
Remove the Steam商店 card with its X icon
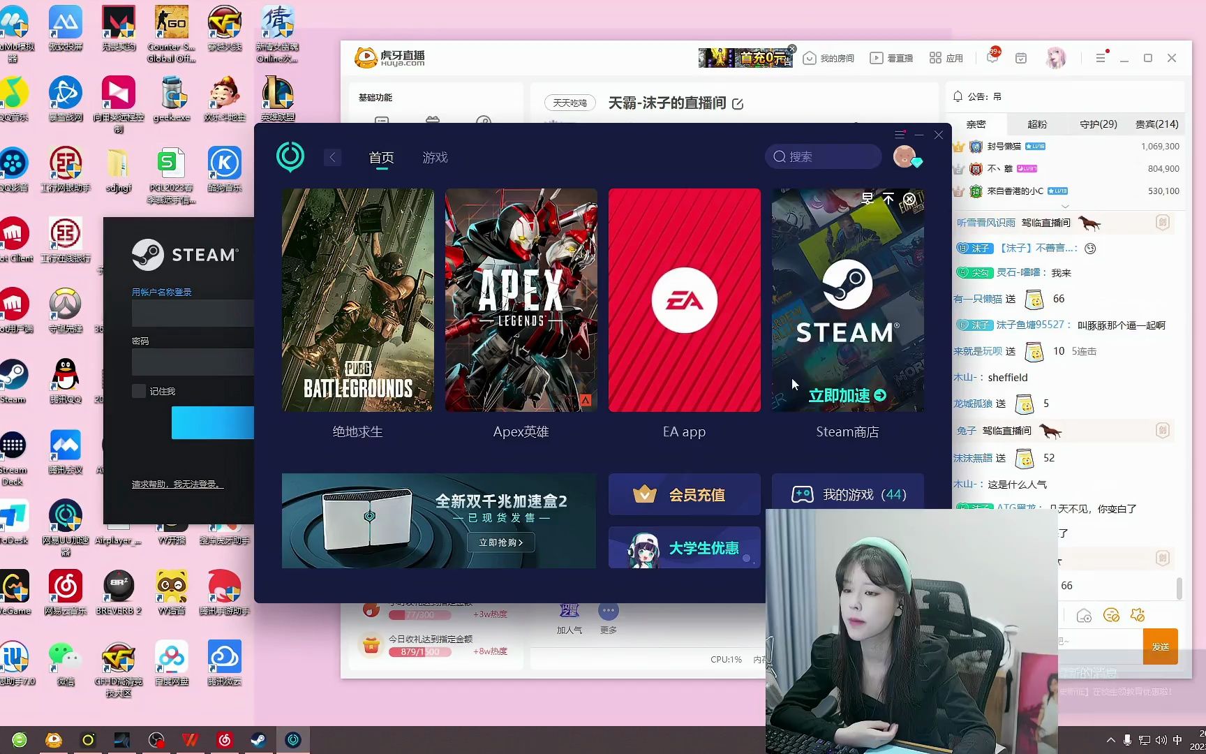click(x=909, y=199)
